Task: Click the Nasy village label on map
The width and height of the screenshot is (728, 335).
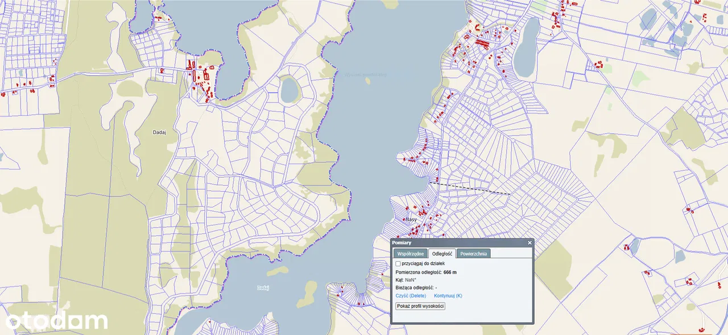Action: pos(411,219)
